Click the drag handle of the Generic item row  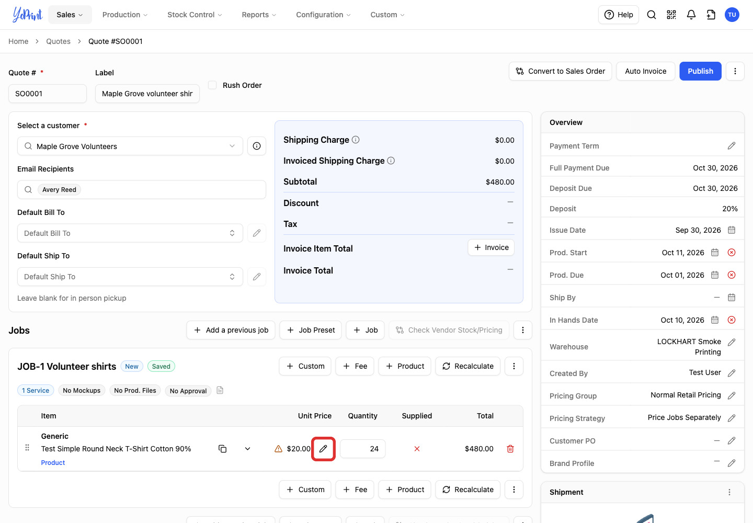pyautogui.click(x=27, y=448)
